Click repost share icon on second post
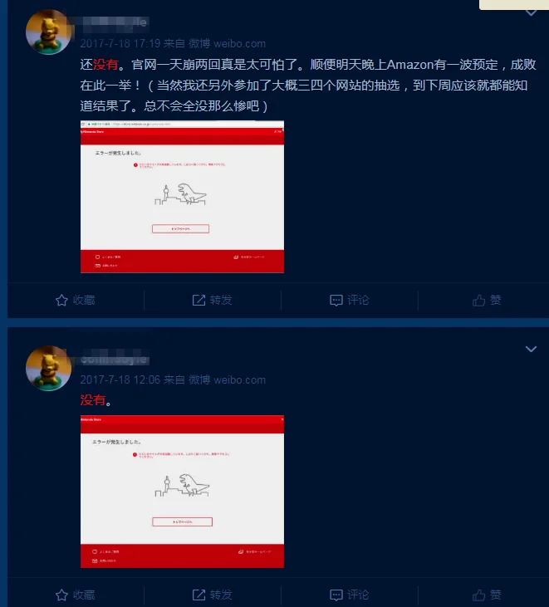This screenshot has height=607, width=549. point(199,595)
